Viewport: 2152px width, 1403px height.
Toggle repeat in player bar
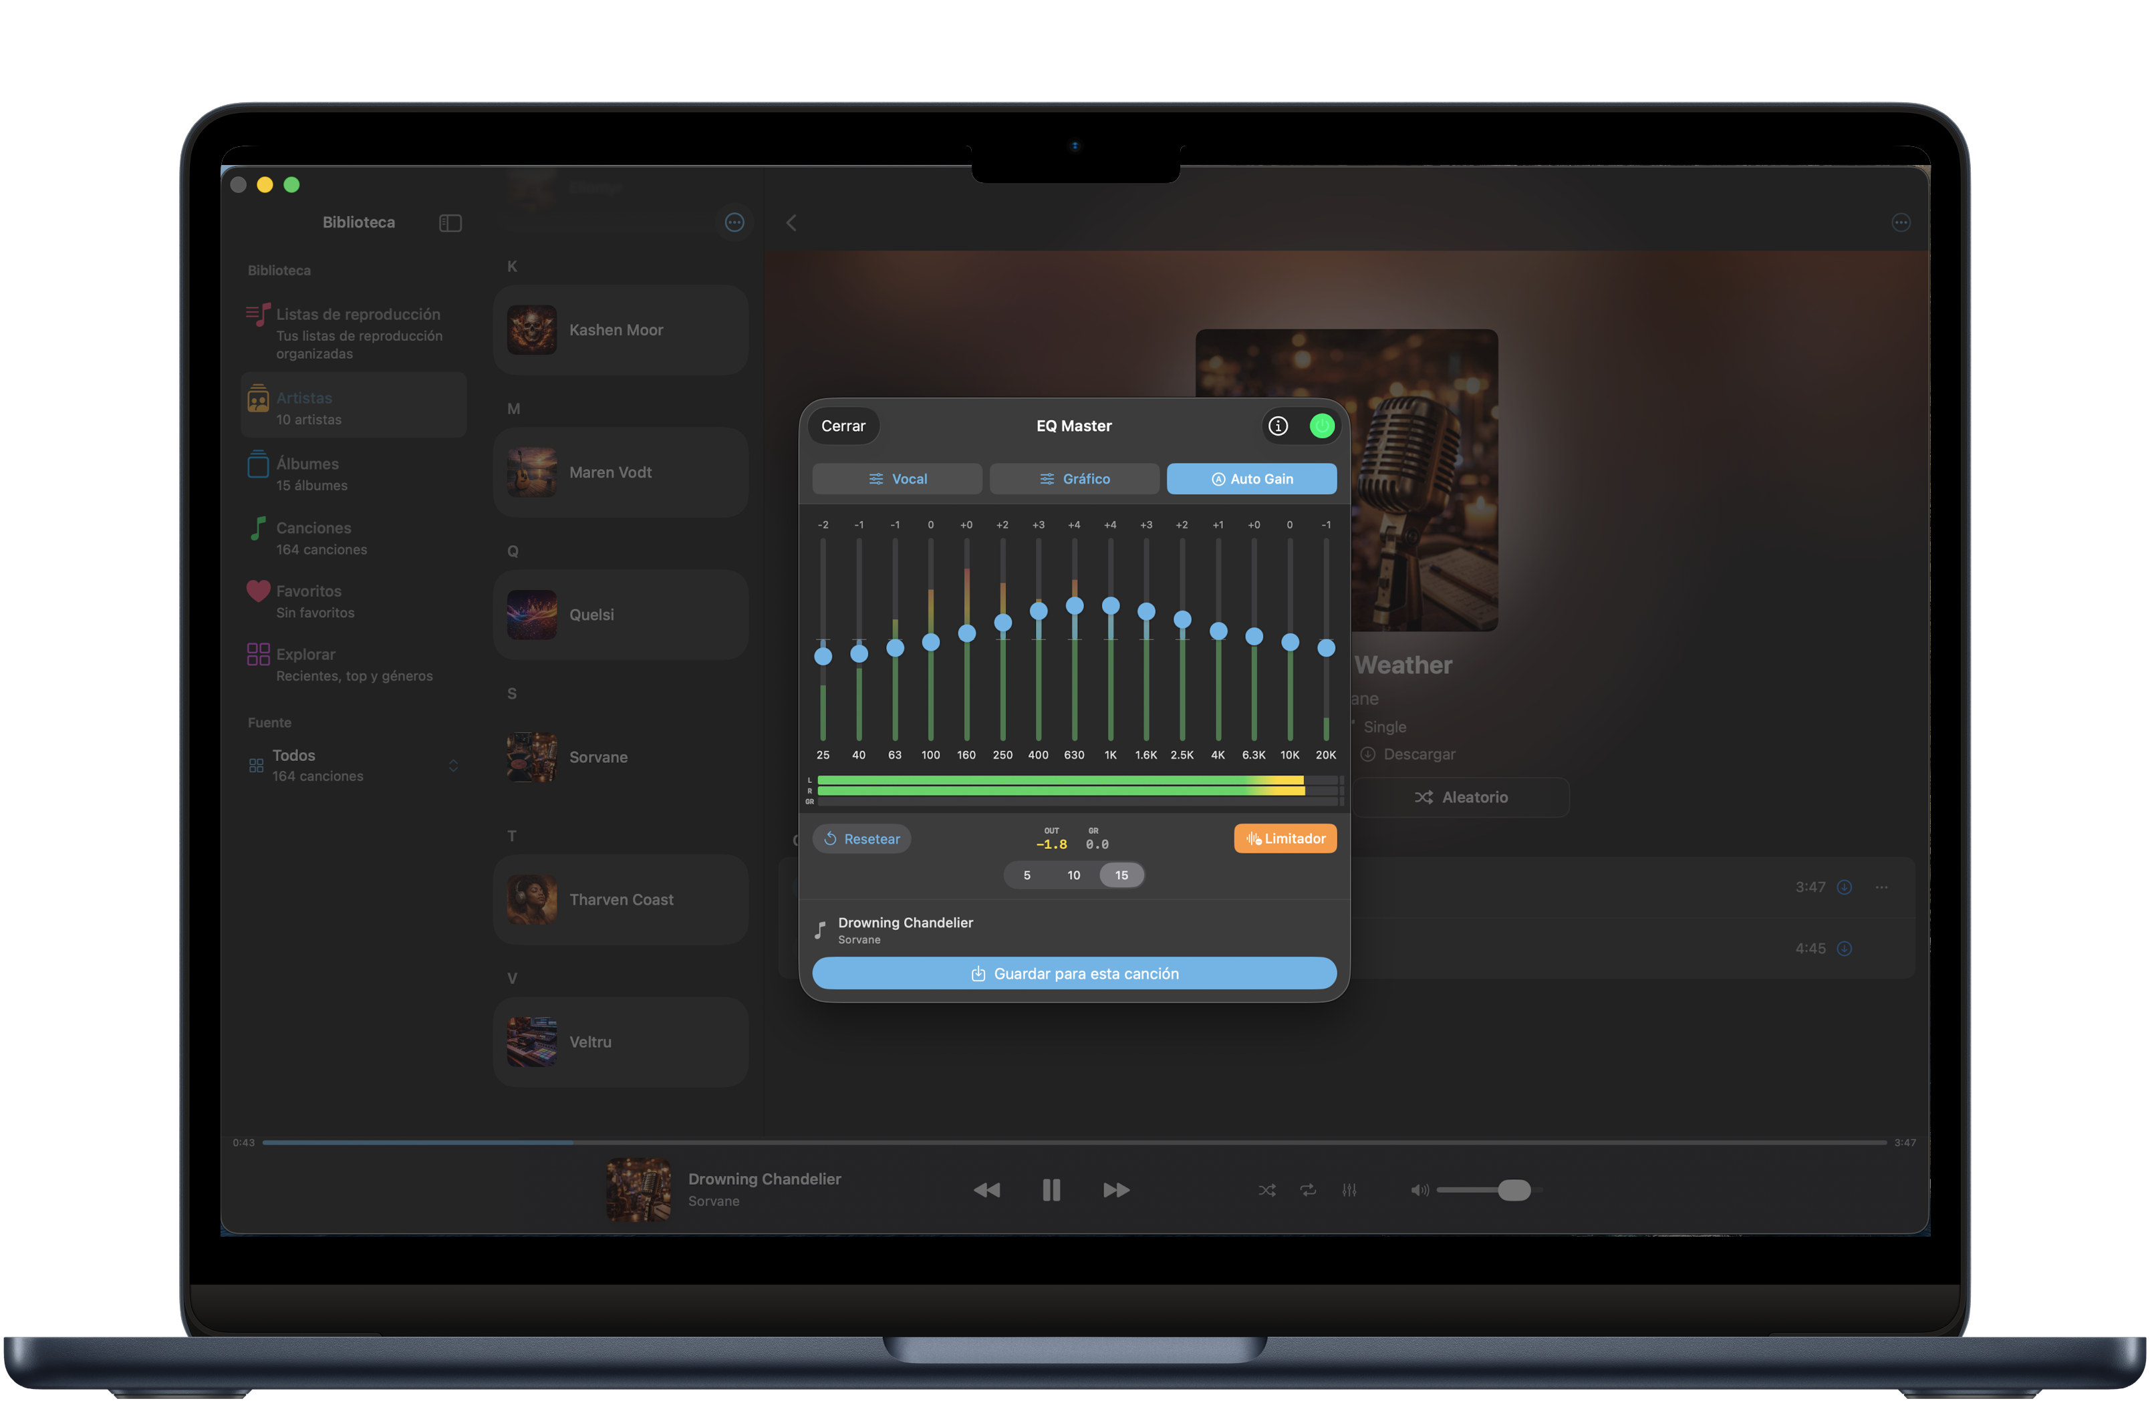1309,1190
